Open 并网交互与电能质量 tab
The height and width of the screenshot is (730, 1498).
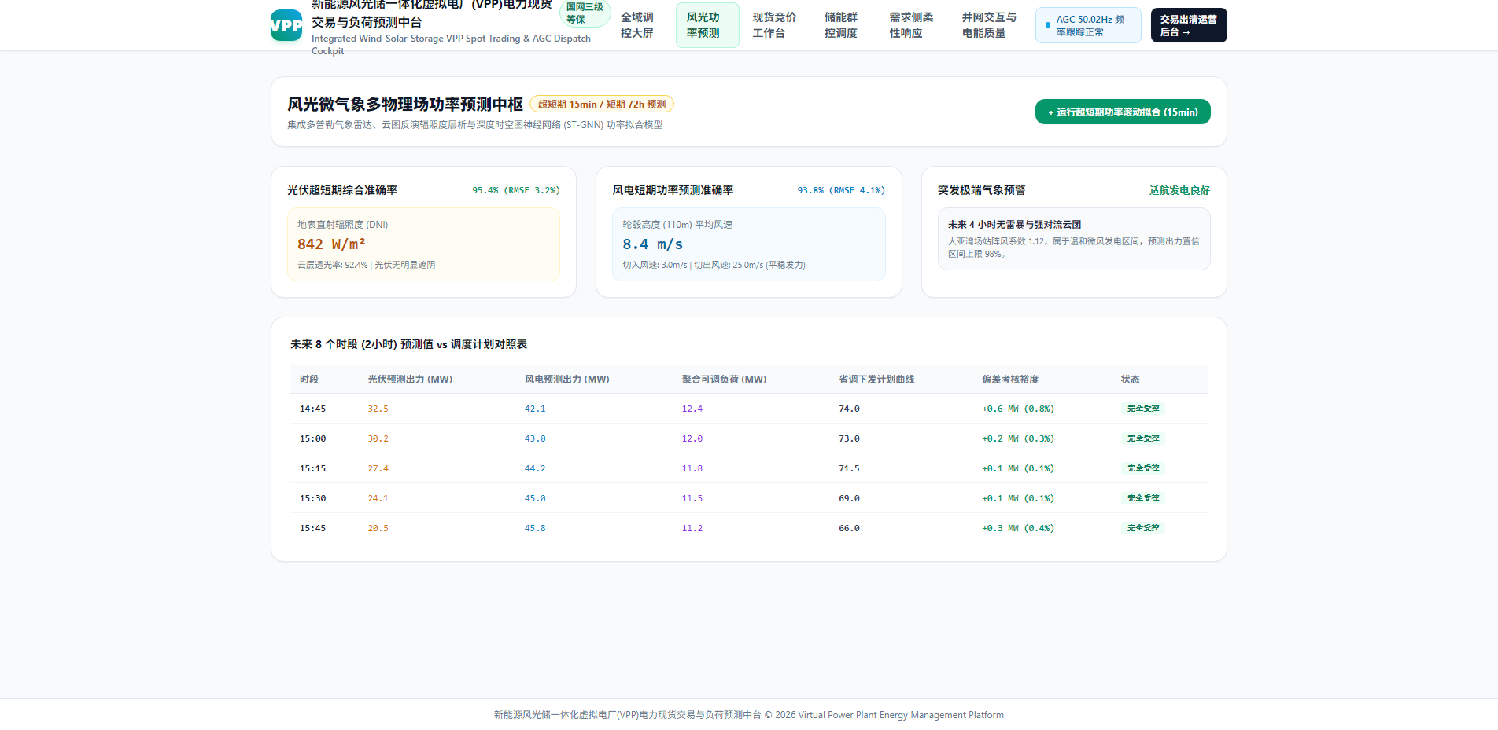tap(989, 25)
